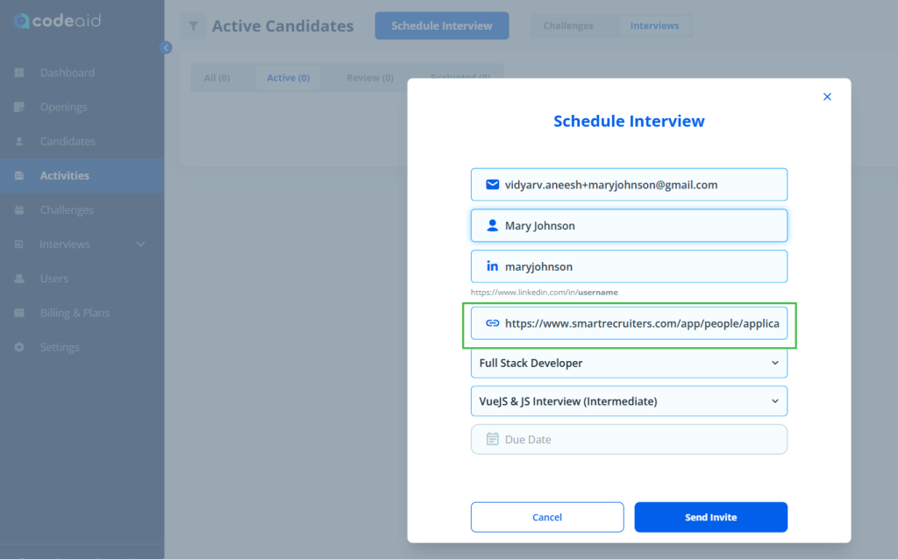This screenshot has width=898, height=559.
Task: Click the LinkedIn icon in username field
Action: (493, 266)
